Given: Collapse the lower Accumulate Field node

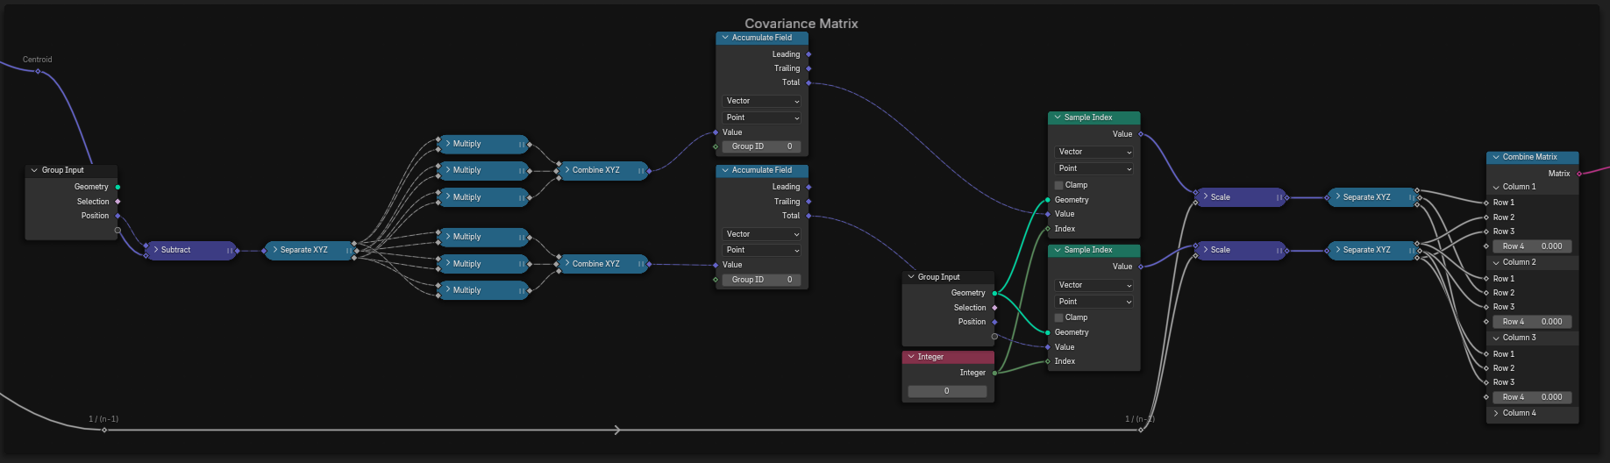Looking at the screenshot, I should pyautogui.click(x=725, y=170).
